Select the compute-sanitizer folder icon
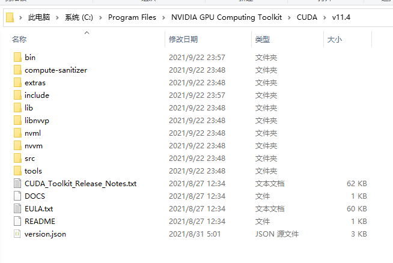Image resolution: width=393 pixels, height=263 pixels. 17,70
